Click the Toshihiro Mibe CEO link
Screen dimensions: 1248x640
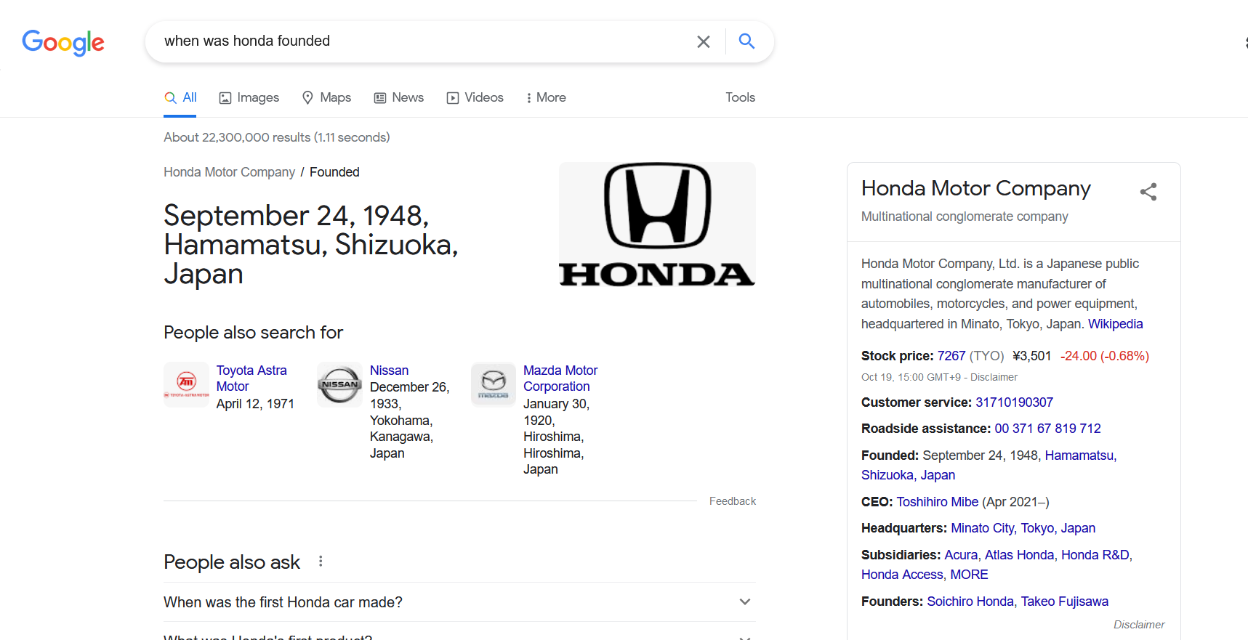tap(937, 502)
